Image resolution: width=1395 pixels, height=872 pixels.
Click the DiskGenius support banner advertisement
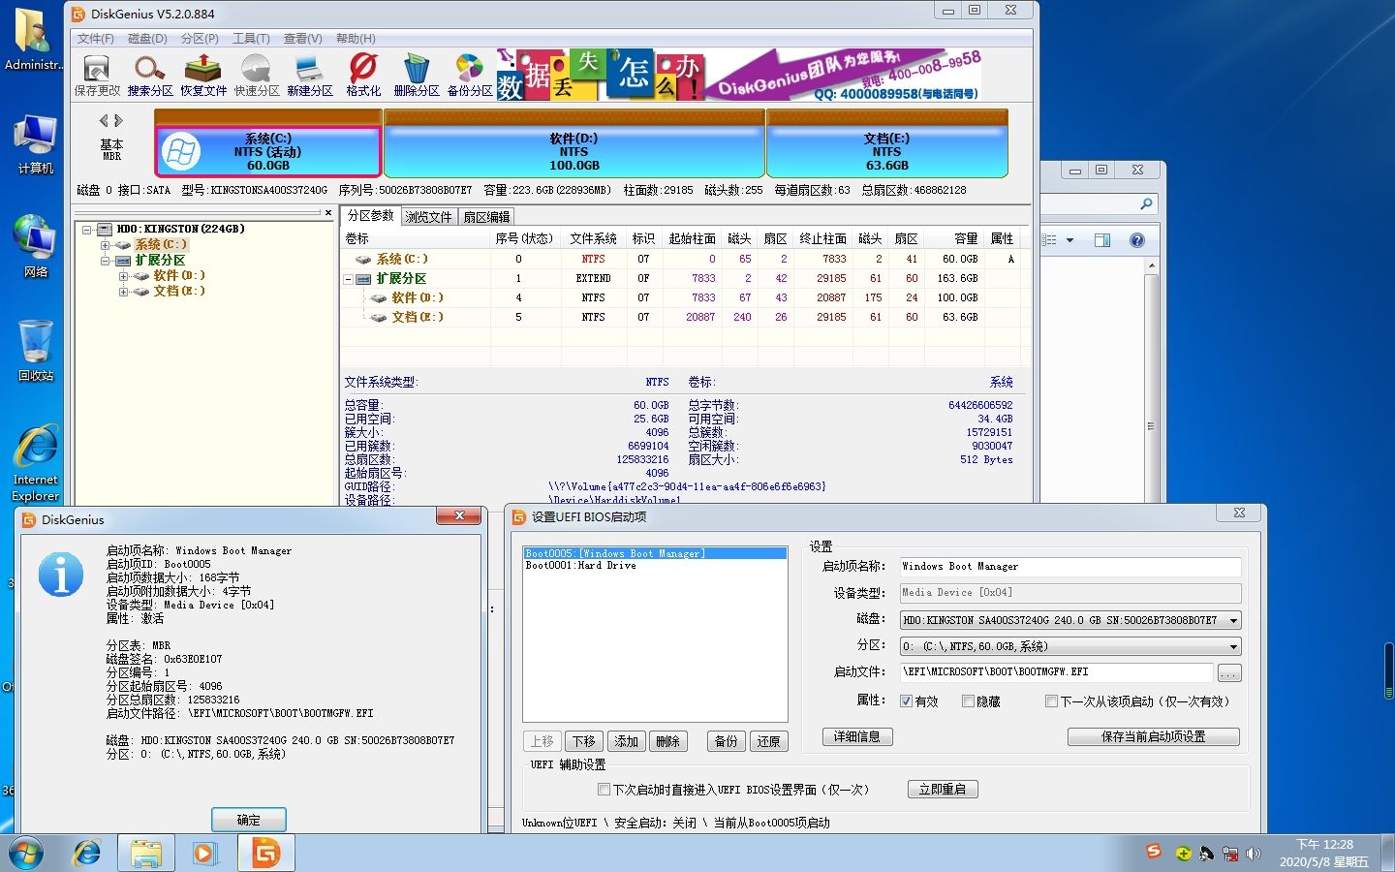740,76
